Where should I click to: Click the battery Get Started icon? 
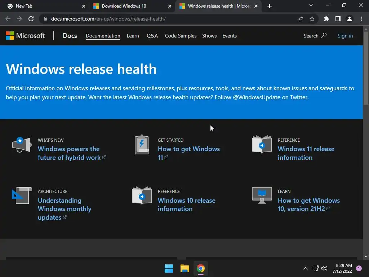coord(142,145)
